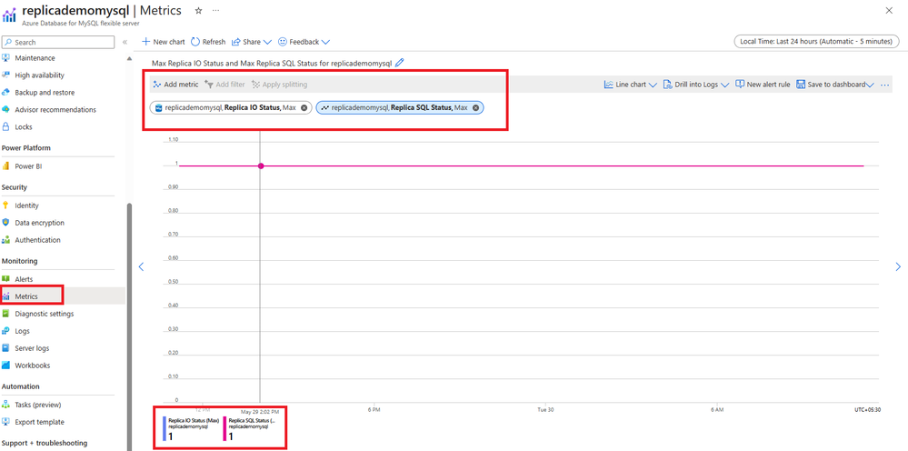
Task: Click the New alert rule icon
Action: 740,85
